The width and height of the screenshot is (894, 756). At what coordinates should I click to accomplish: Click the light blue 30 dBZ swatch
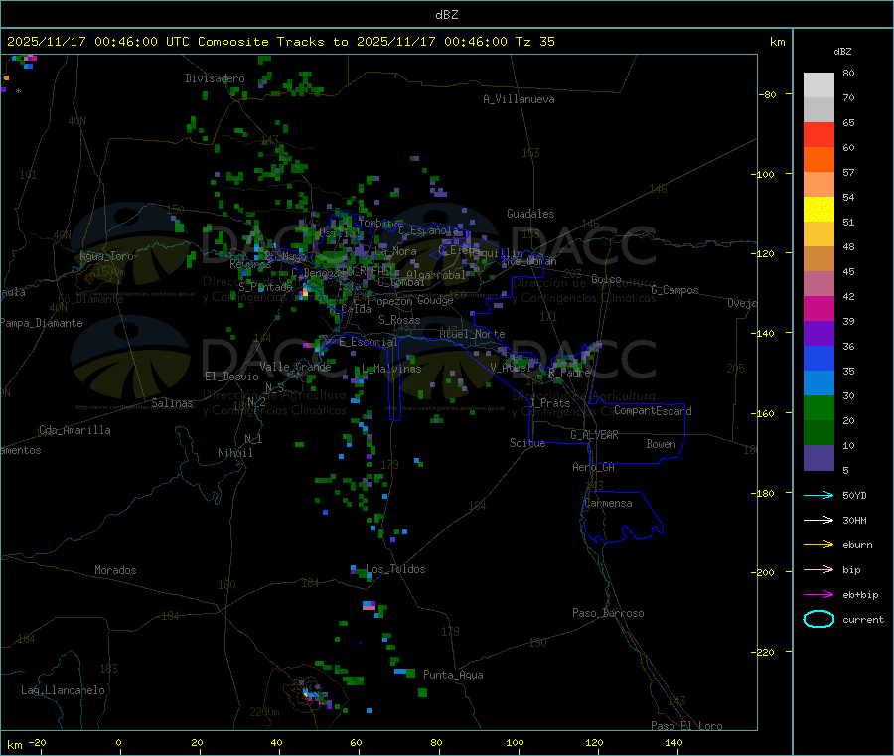pos(819,383)
